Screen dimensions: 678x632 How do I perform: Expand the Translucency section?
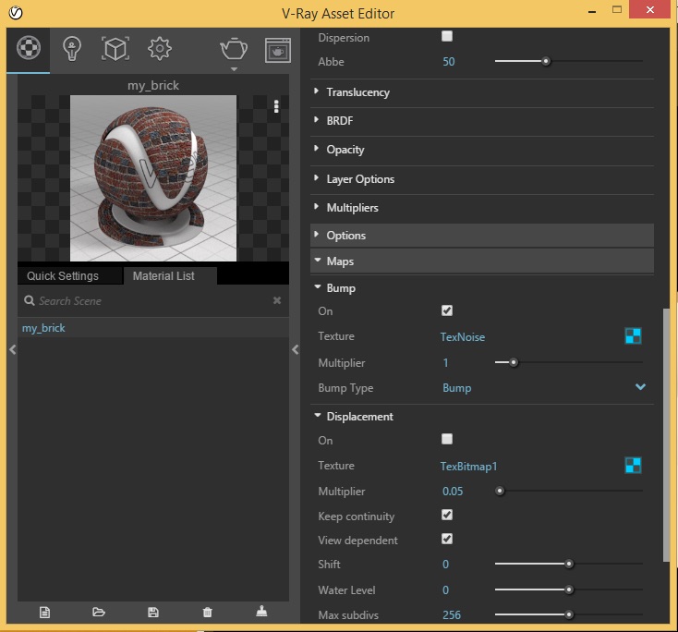(357, 92)
